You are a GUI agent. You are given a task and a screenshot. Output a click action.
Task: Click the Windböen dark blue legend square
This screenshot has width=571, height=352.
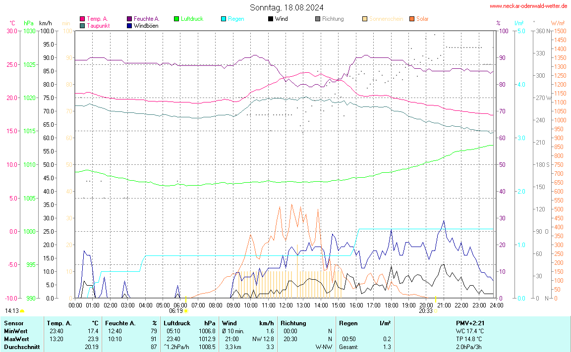click(x=129, y=25)
